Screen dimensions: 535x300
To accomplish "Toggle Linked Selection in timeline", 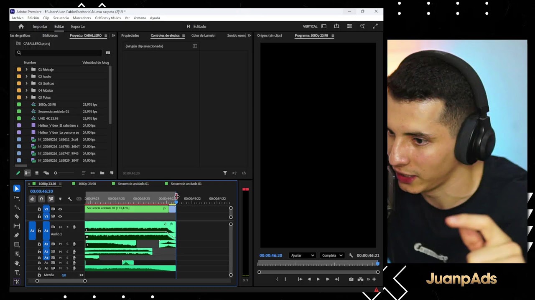I will pyautogui.click(x=51, y=199).
